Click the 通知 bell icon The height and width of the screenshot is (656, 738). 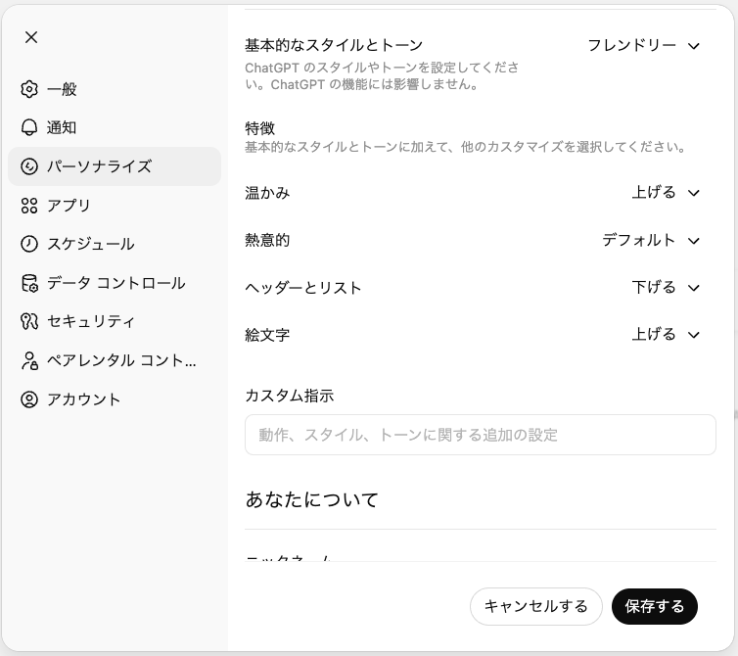coord(29,128)
